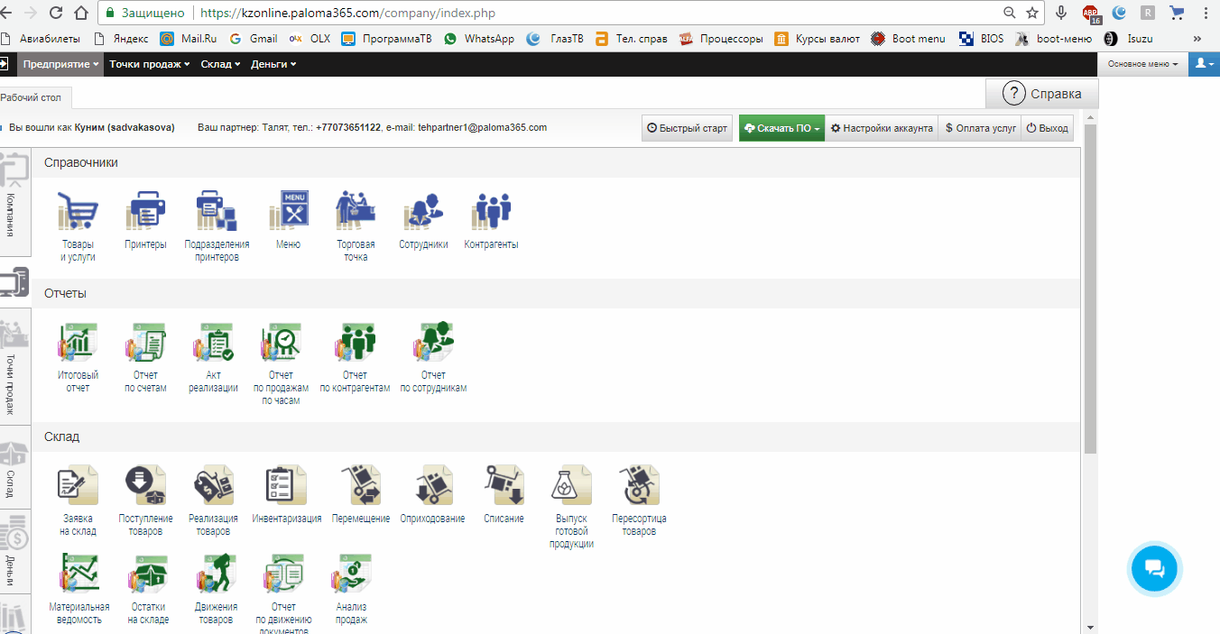Click the Меню directory icon
This screenshot has width=1220, height=634.
coord(288,212)
